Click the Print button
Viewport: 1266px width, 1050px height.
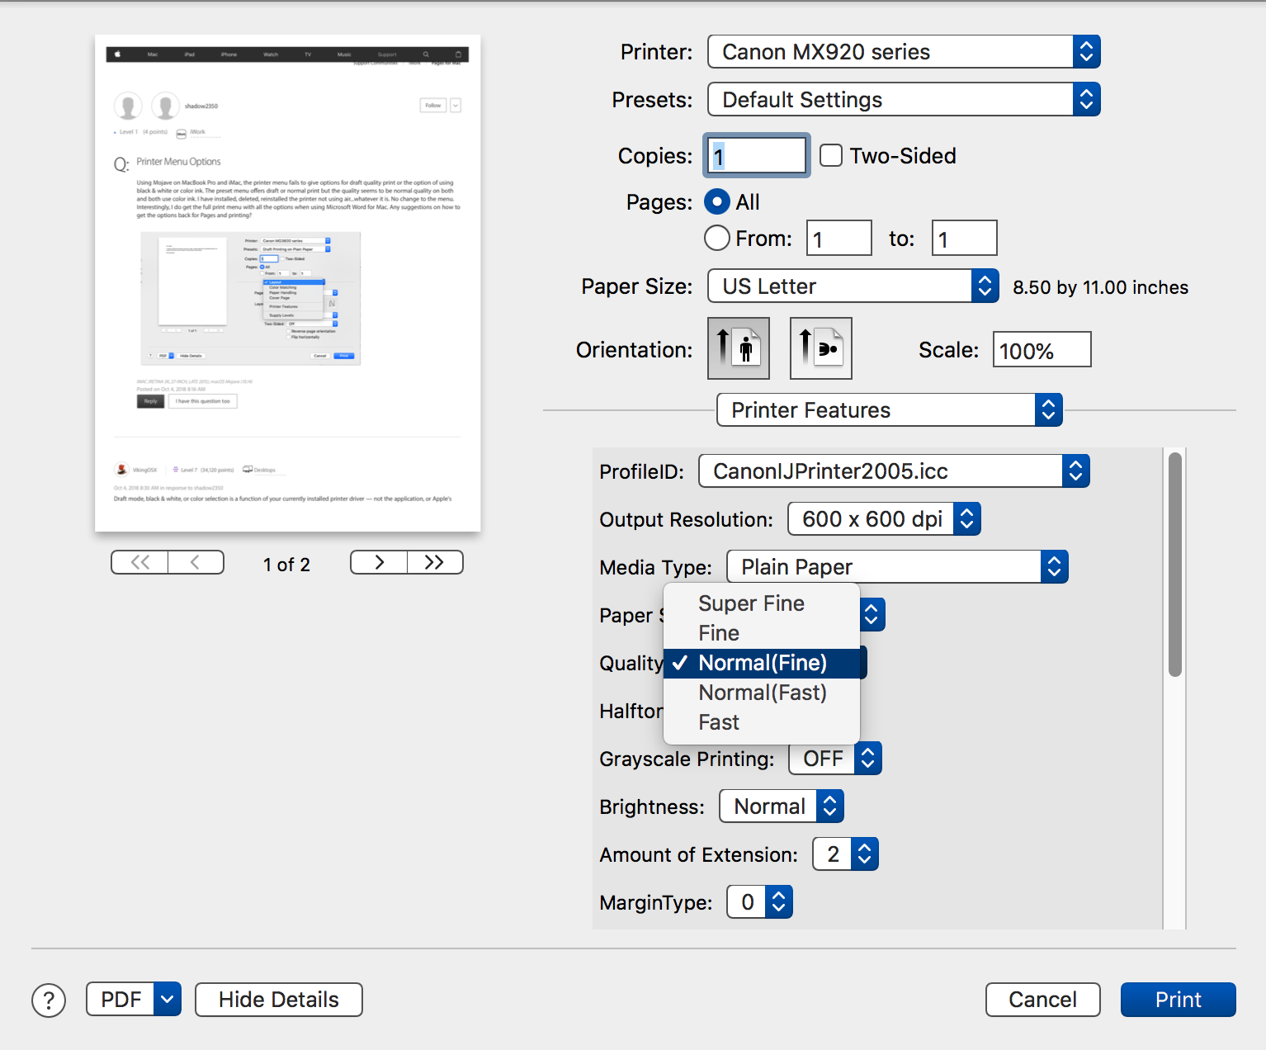tap(1177, 1000)
